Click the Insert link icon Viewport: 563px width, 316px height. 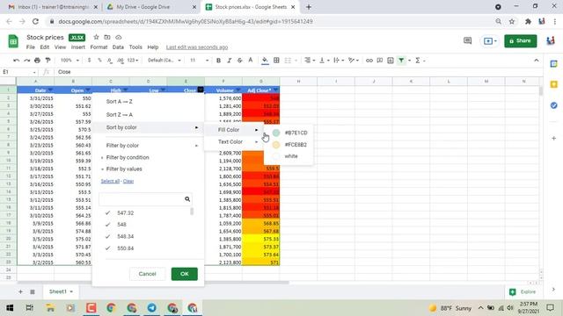click(369, 61)
